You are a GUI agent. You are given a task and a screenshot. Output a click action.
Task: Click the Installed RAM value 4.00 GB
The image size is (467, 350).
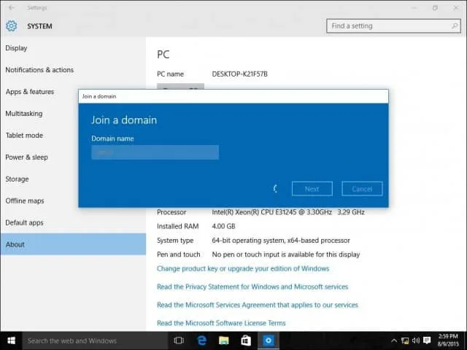click(x=223, y=226)
